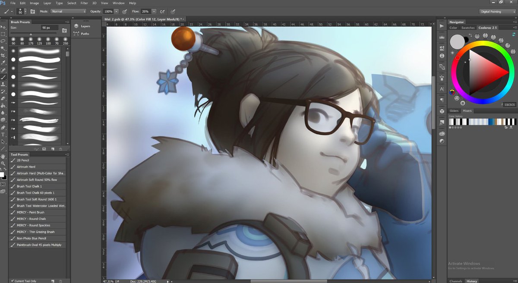This screenshot has width=518, height=283.
Task: Open the Opacity slider dropdown arrow
Action: 117,11
